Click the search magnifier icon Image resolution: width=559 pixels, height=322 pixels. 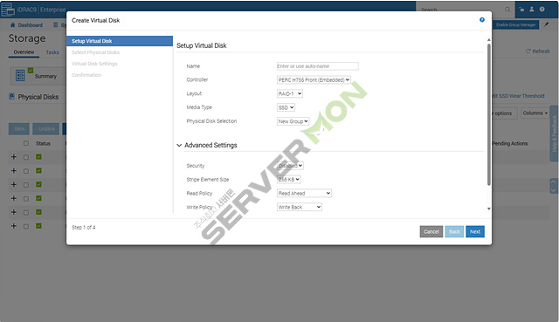tap(507, 10)
